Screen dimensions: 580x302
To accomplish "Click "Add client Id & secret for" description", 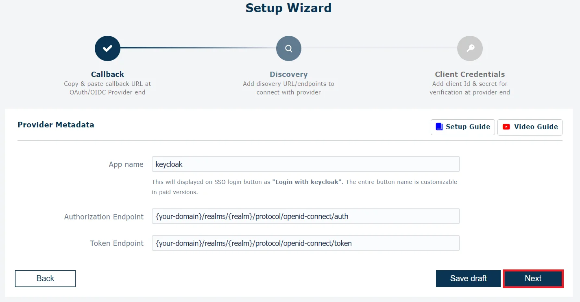I will tap(470, 84).
